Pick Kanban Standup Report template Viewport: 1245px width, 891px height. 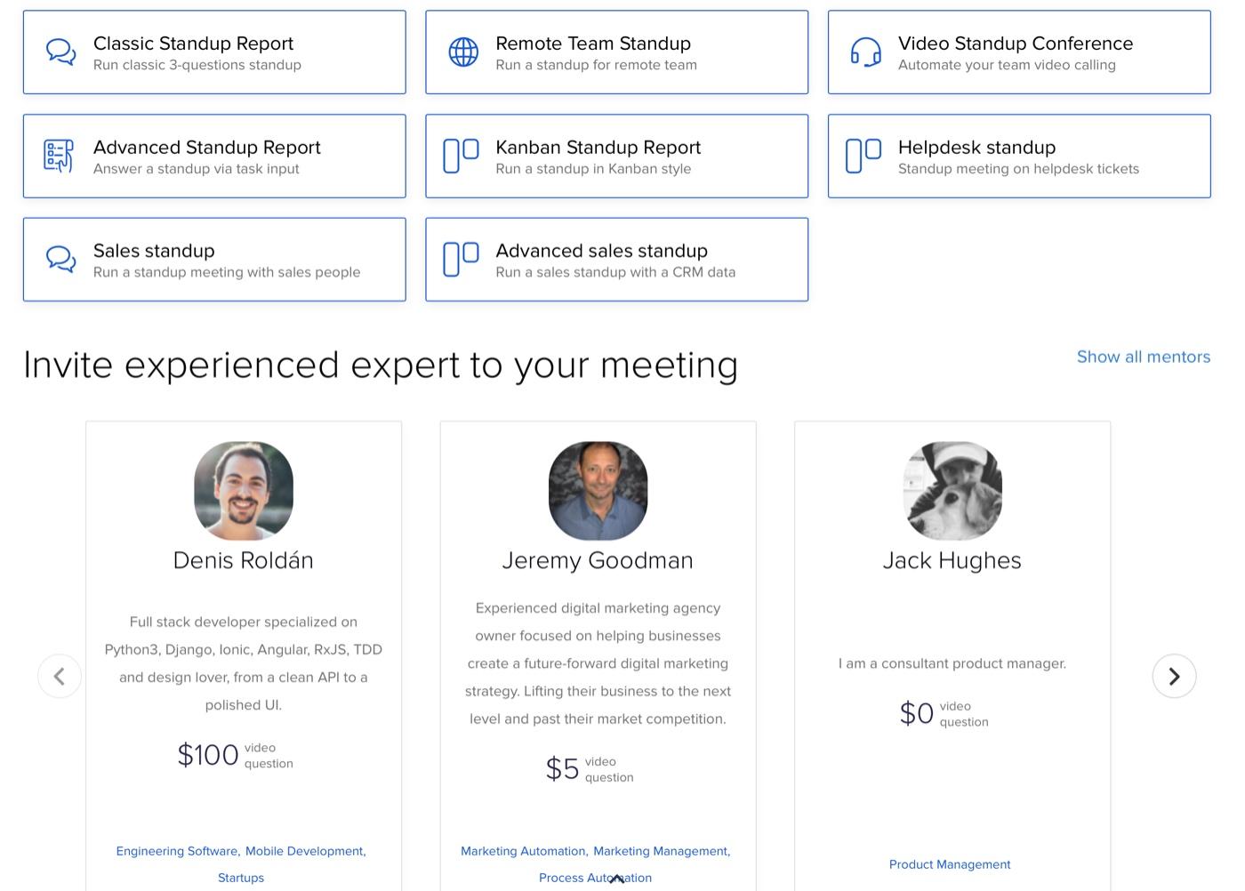pos(616,156)
